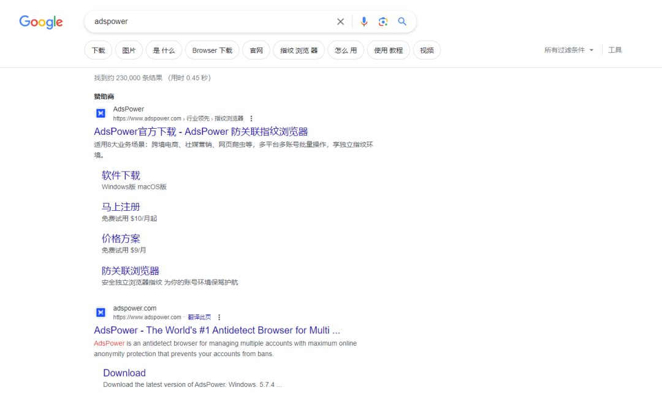Click the AdsPower favicon beside the sponsored result
Image resolution: width=662 pixels, height=396 pixels.
pos(100,113)
